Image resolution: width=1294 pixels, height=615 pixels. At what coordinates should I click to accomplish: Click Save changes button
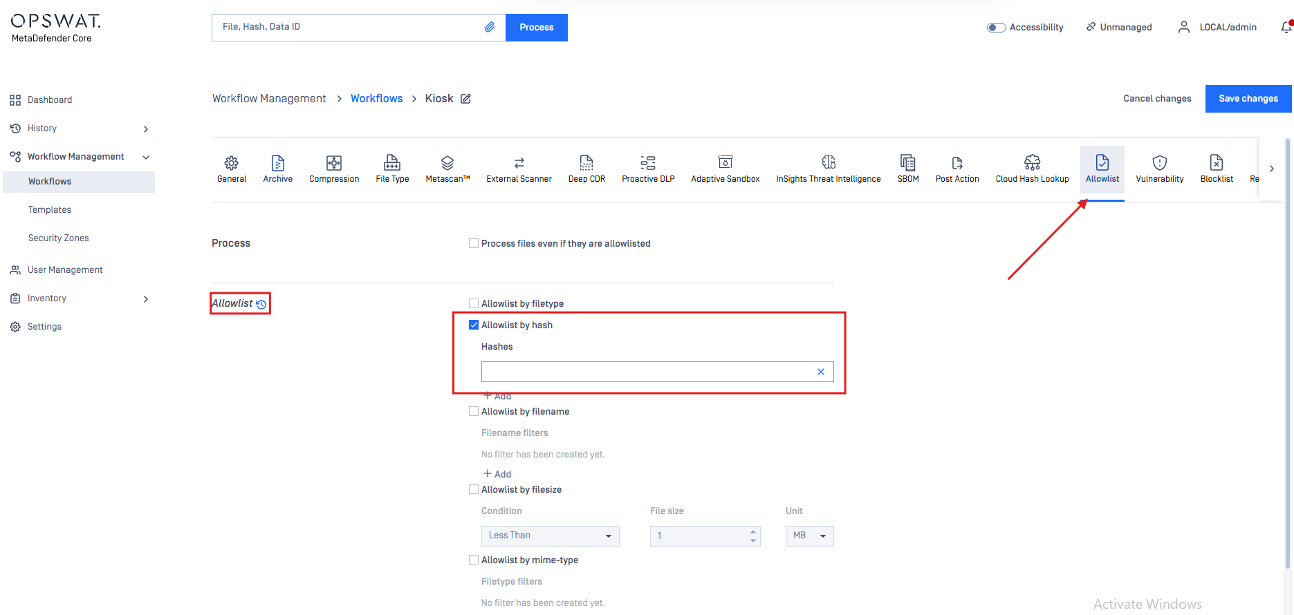coord(1248,99)
